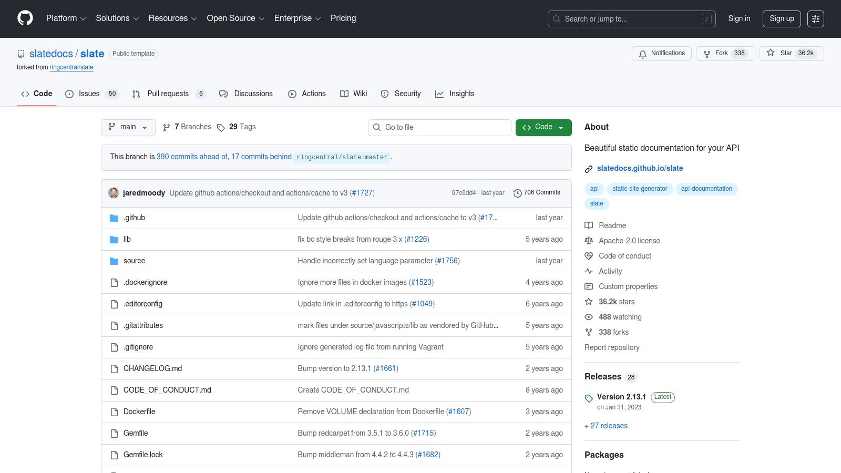Screen dimensions: 841x473
Task: Expand the Open Source menu
Action: click(235, 18)
